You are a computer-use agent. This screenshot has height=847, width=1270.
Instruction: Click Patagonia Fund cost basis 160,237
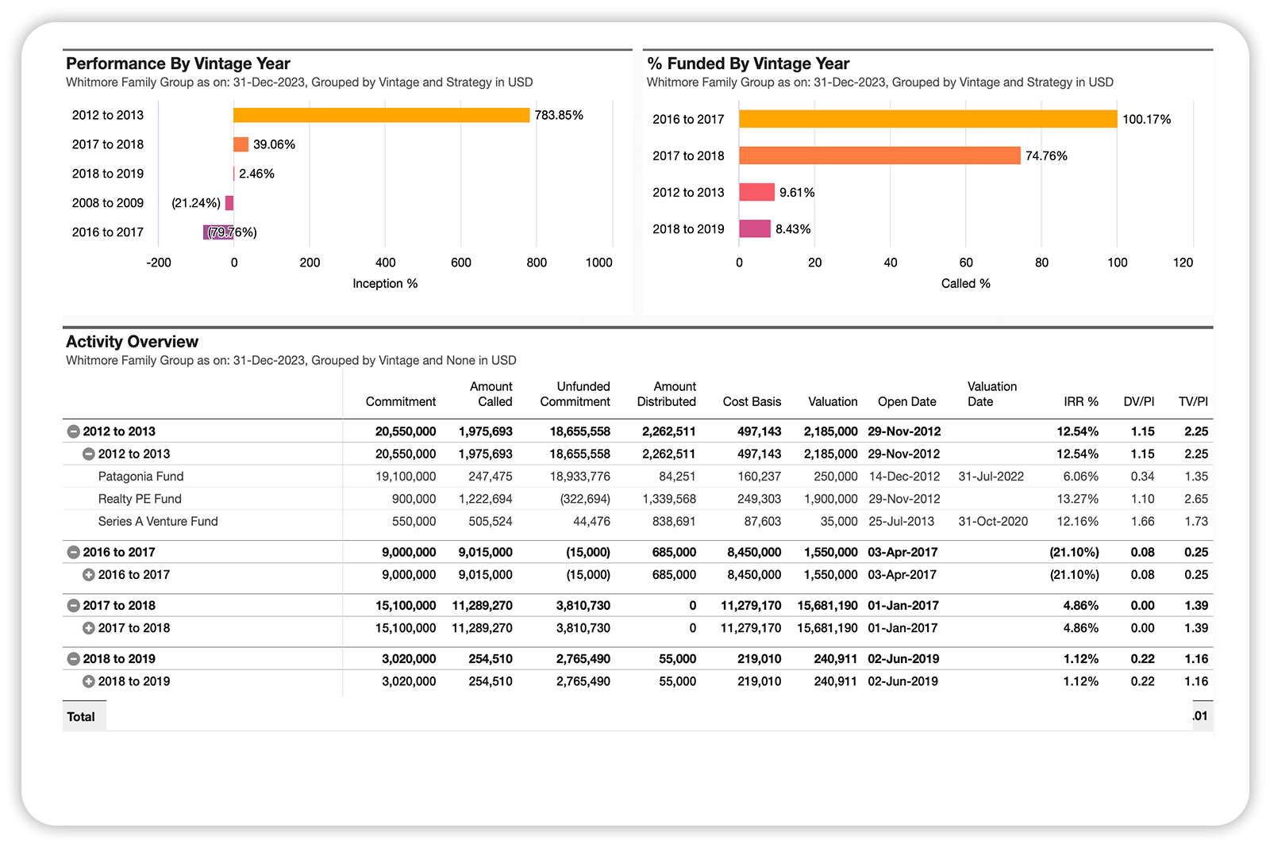(x=760, y=477)
